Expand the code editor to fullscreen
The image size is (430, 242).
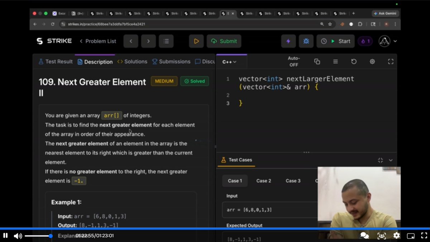pos(391,62)
